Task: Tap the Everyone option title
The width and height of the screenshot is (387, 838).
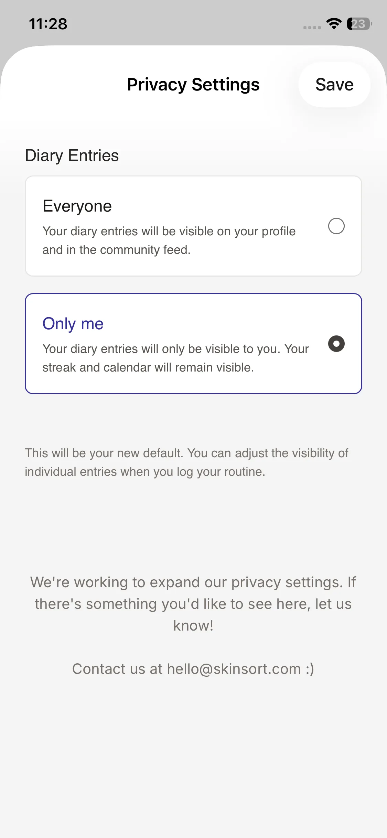Action: 77,206
